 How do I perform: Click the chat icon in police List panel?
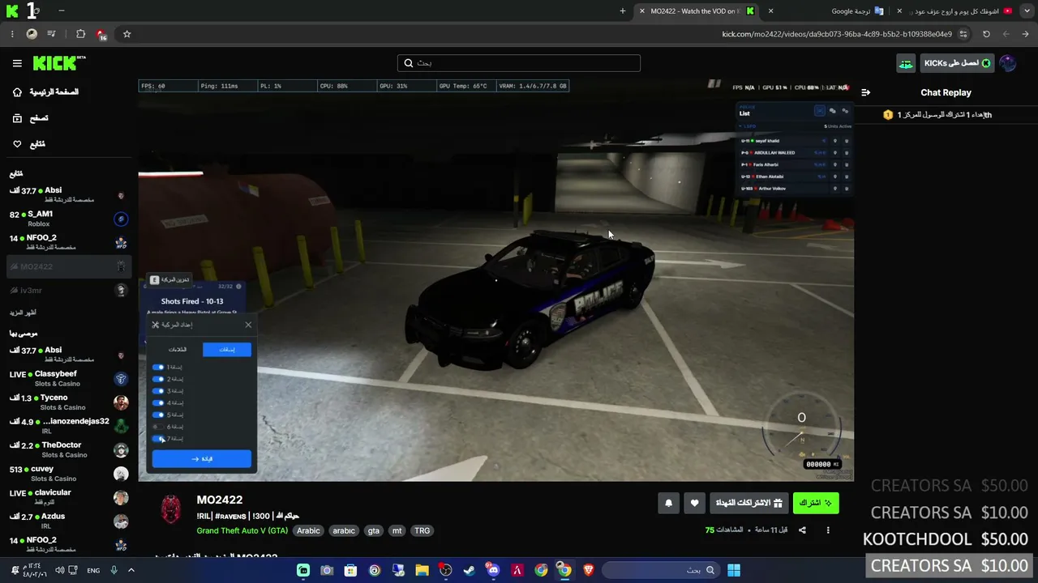[832, 111]
